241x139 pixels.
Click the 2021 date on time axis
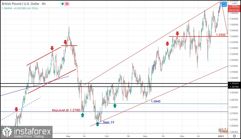coord(221,136)
